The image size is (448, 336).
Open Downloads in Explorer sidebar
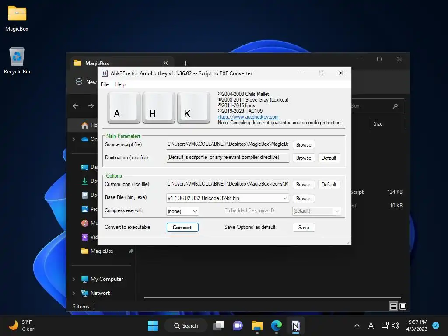click(x=89, y=181)
